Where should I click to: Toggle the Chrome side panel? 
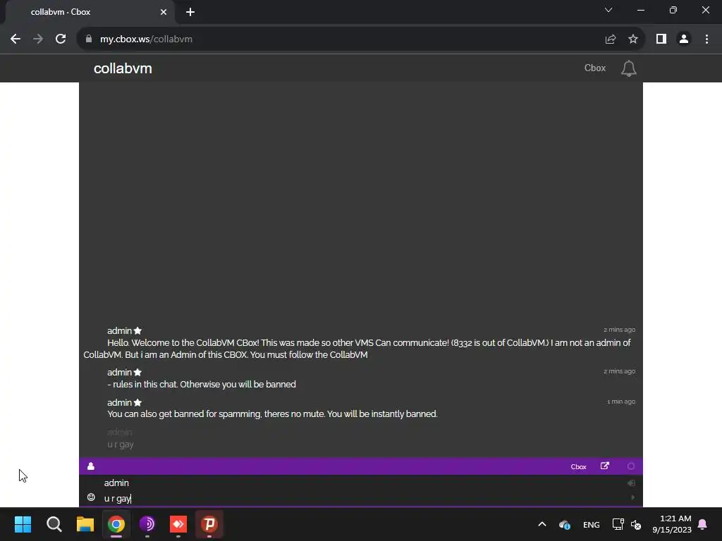click(x=661, y=39)
